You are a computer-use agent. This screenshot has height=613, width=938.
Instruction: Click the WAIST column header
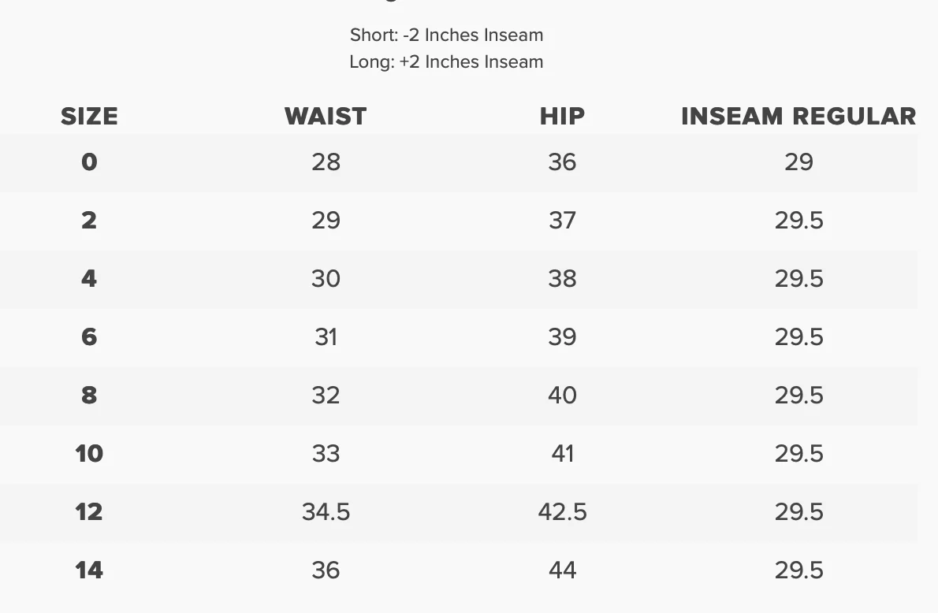[x=326, y=117]
